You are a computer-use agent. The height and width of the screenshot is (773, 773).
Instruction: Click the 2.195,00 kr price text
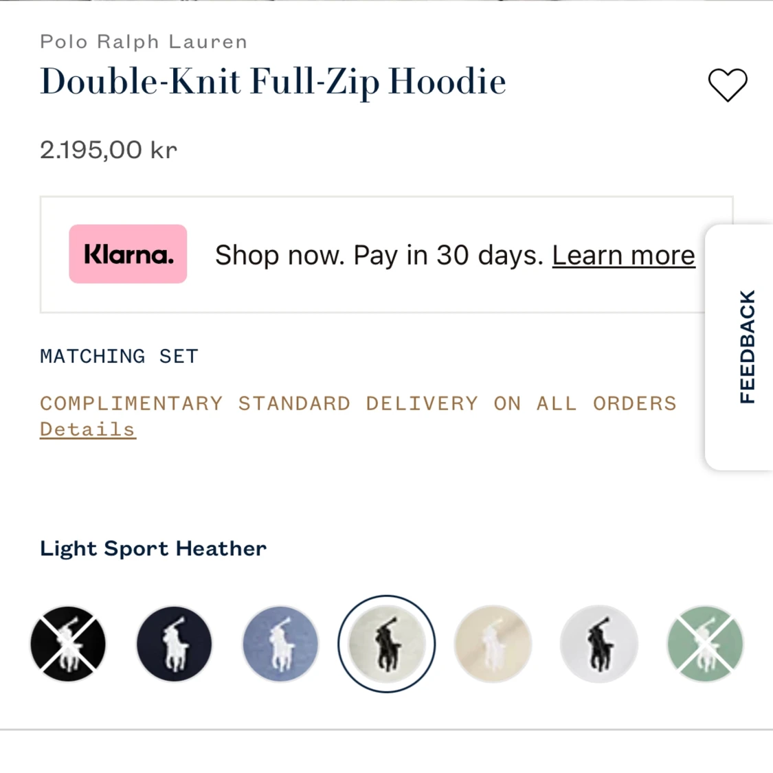pyautogui.click(x=109, y=150)
